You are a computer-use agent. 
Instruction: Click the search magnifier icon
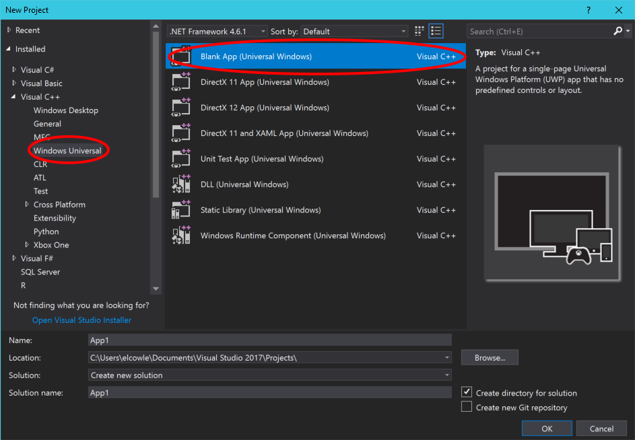(617, 31)
